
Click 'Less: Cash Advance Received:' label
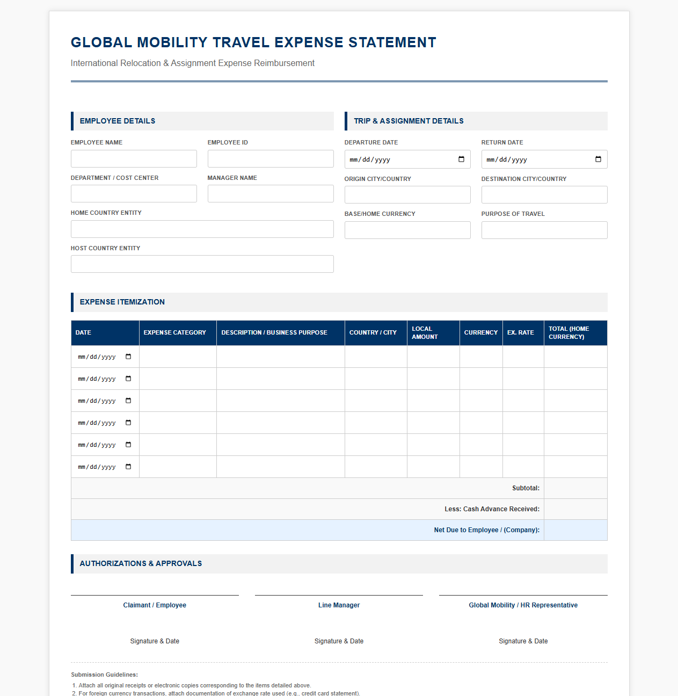[x=492, y=509]
